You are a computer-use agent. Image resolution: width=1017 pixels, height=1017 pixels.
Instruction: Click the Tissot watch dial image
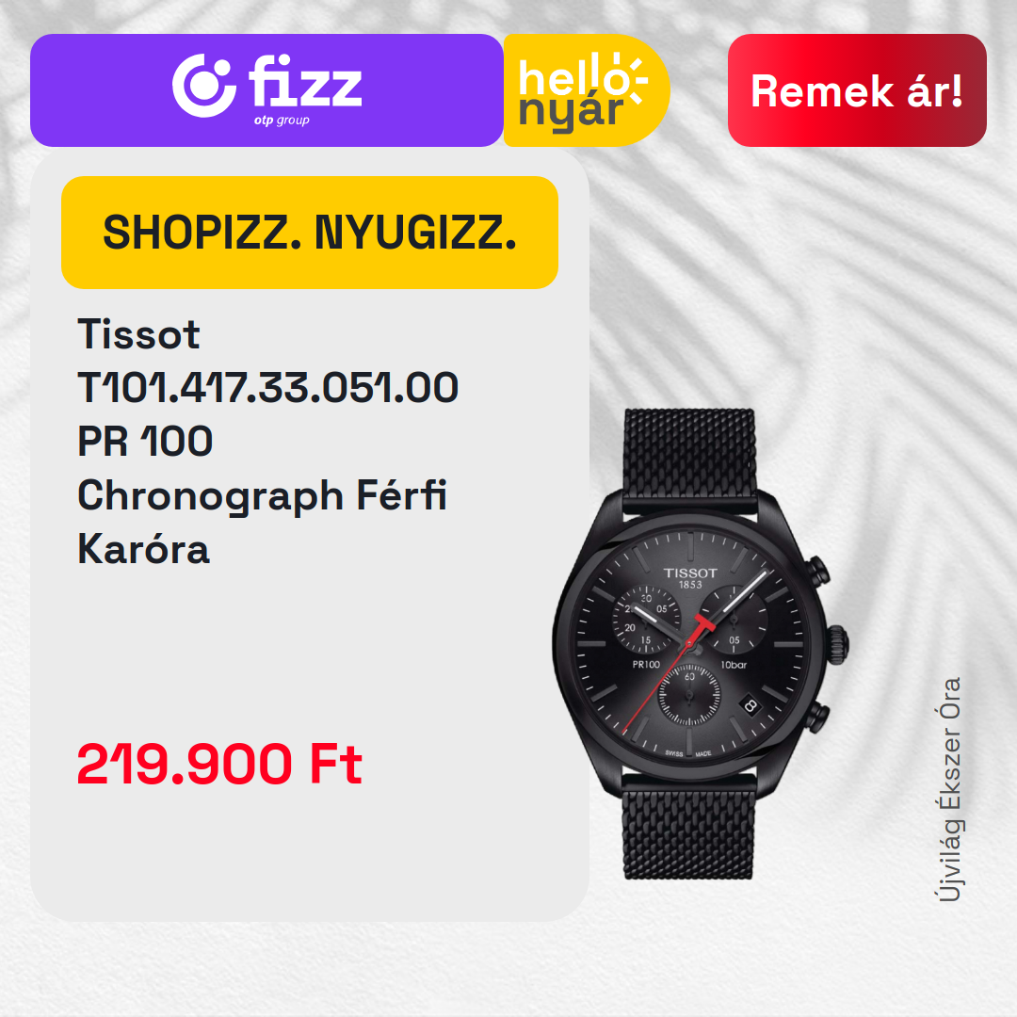pyautogui.click(x=689, y=643)
